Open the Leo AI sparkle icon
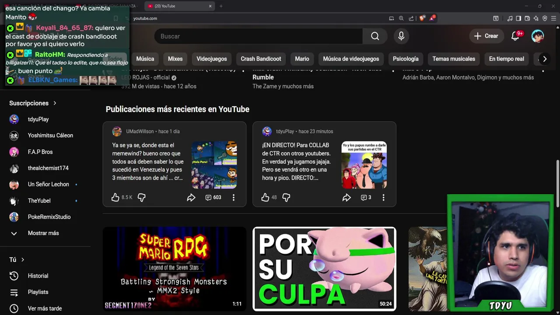Image resolution: width=560 pixels, height=315 pixels. (x=536, y=18)
